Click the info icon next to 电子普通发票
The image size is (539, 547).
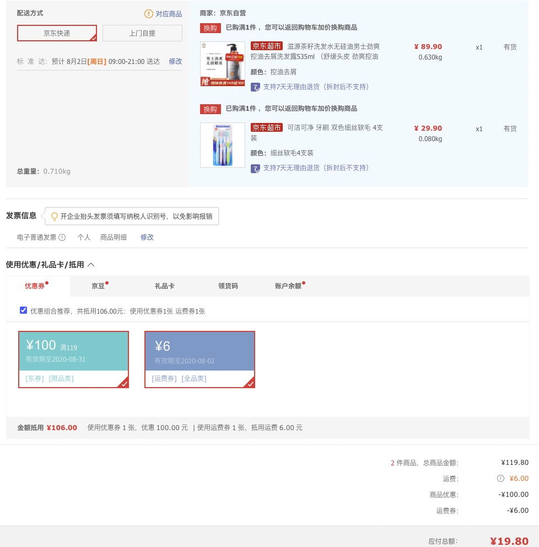[x=62, y=237]
